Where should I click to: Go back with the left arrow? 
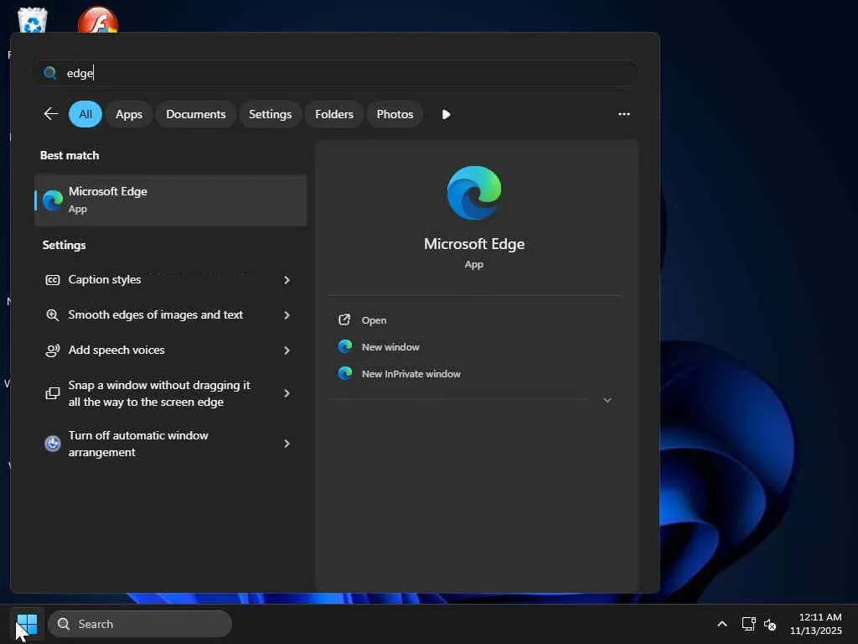click(51, 114)
